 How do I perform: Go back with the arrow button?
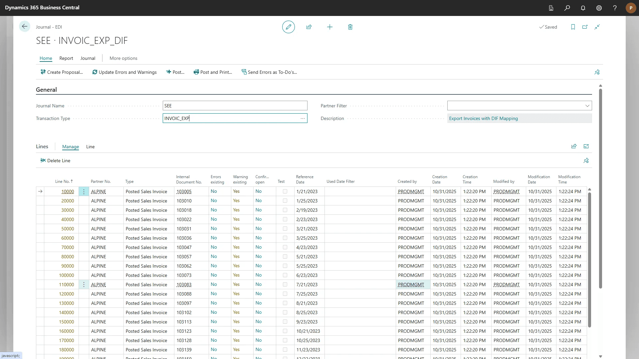pyautogui.click(x=25, y=27)
